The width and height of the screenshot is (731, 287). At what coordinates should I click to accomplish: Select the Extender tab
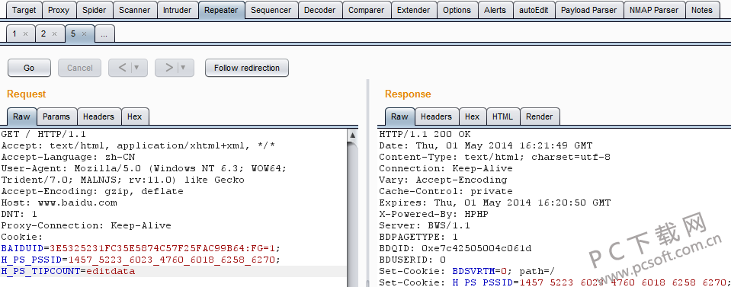[414, 10]
